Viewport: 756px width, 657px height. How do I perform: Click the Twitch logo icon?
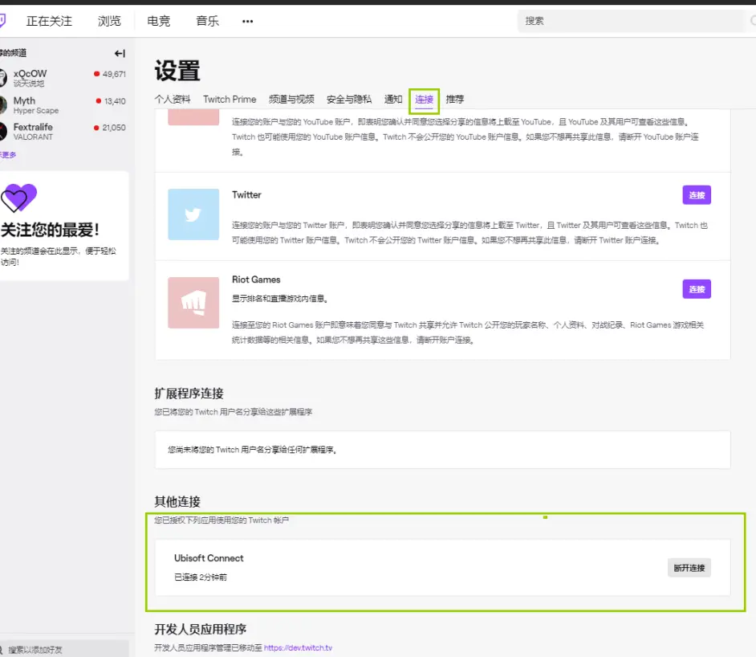point(2,20)
